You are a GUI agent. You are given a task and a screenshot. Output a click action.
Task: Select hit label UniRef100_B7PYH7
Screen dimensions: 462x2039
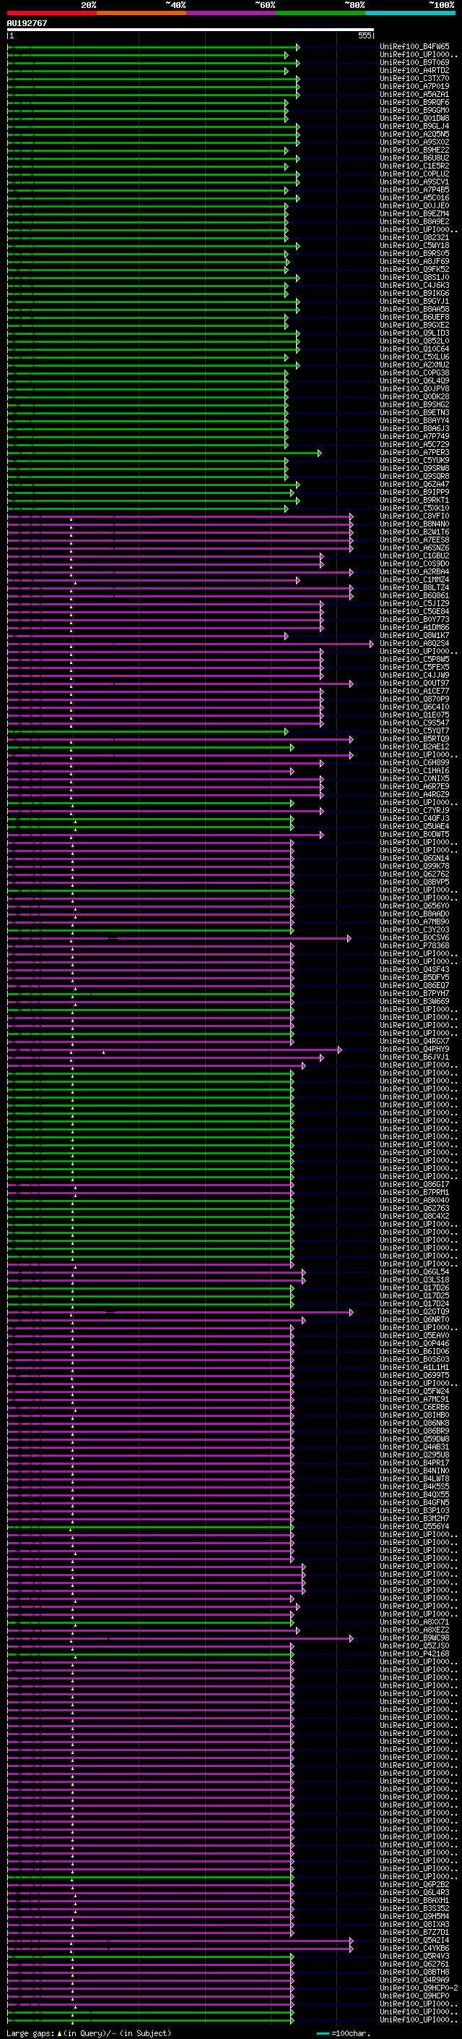pyautogui.click(x=414, y=993)
